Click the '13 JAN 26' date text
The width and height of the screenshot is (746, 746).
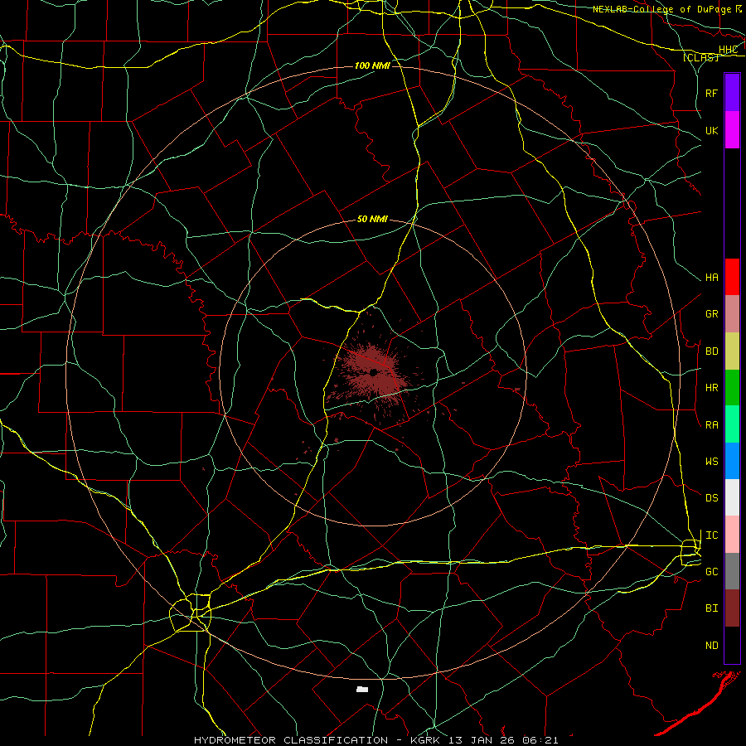pyautogui.click(x=482, y=740)
